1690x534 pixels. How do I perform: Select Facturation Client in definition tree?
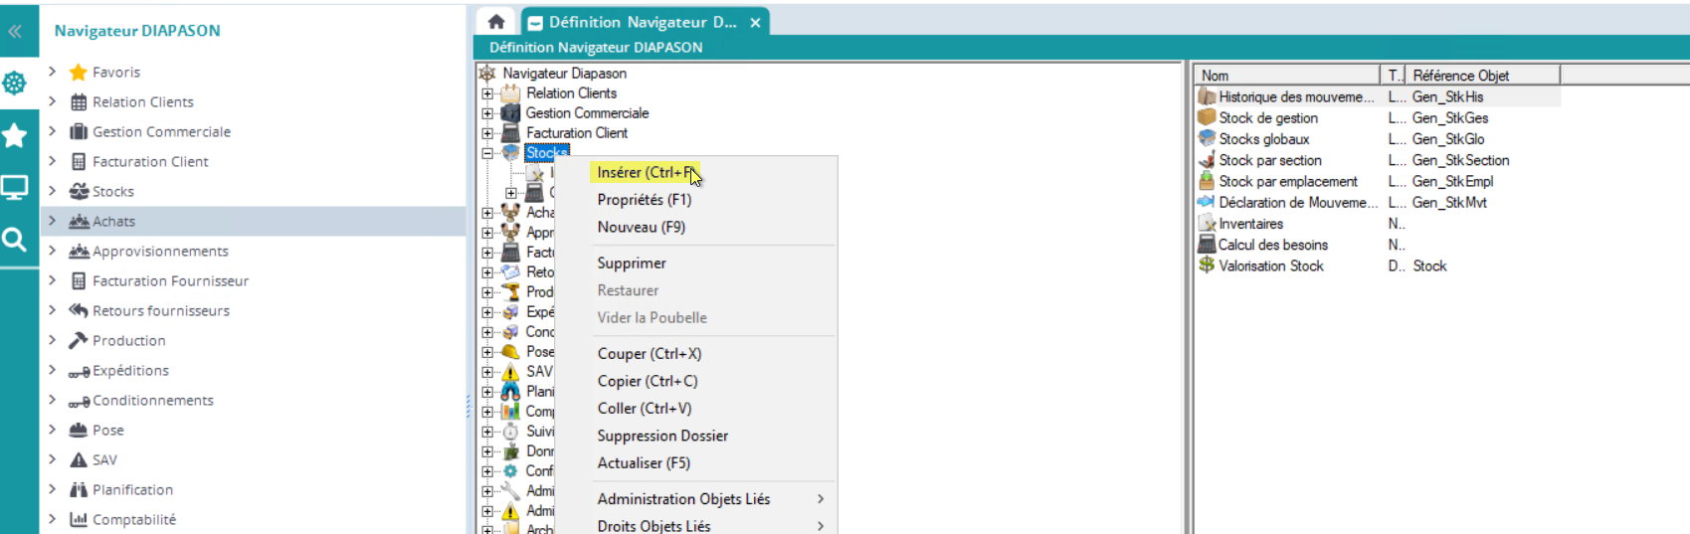click(x=576, y=133)
